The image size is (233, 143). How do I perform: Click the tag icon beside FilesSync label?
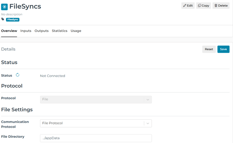pos(3,19)
